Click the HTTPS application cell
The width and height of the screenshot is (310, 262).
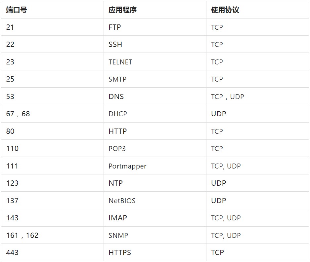pyautogui.click(x=120, y=253)
